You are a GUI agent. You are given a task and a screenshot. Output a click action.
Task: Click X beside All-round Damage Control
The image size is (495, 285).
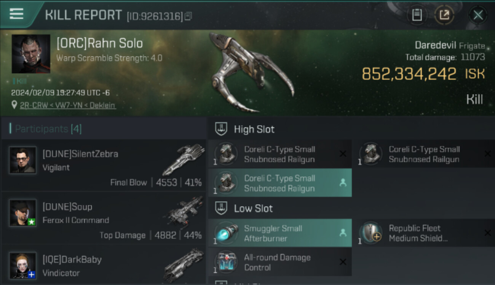pos(343,262)
